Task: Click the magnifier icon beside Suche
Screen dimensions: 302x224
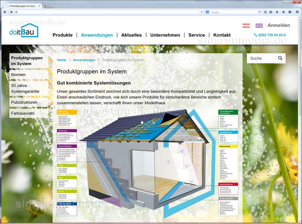Action: point(280,58)
